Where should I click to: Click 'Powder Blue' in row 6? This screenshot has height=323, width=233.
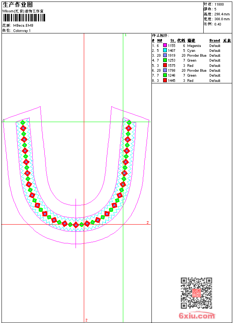[197, 71]
